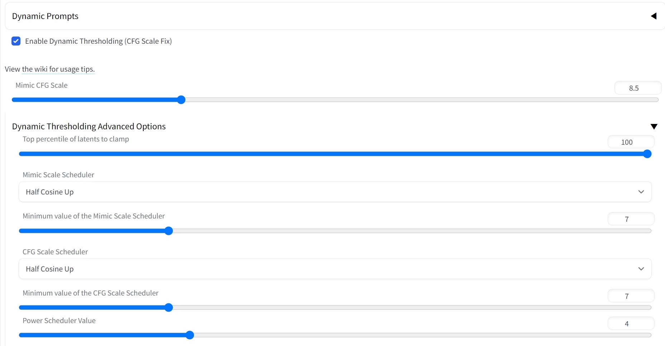Open Mimic Scale Scheduler dropdown chevron

(641, 192)
